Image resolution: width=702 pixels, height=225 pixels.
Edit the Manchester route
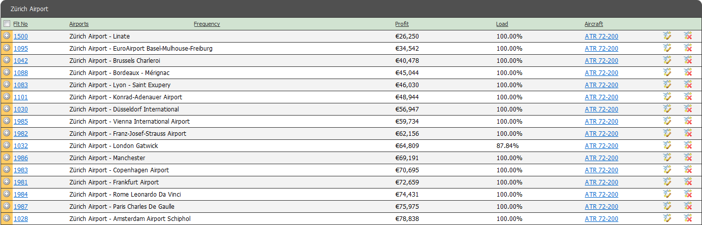[x=667, y=157]
